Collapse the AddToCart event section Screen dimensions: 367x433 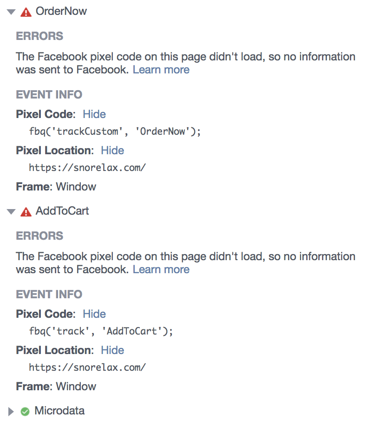tap(11, 212)
